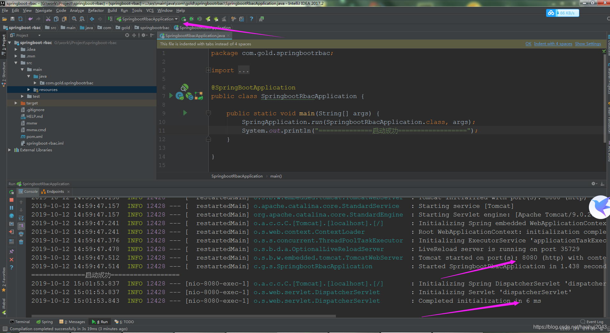
Task: Click the Paste toolbar icon
Action: 64,19
